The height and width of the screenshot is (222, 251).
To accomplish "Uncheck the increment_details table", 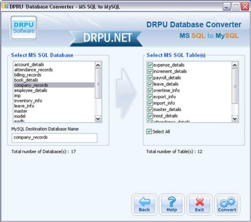I will click(x=150, y=71).
